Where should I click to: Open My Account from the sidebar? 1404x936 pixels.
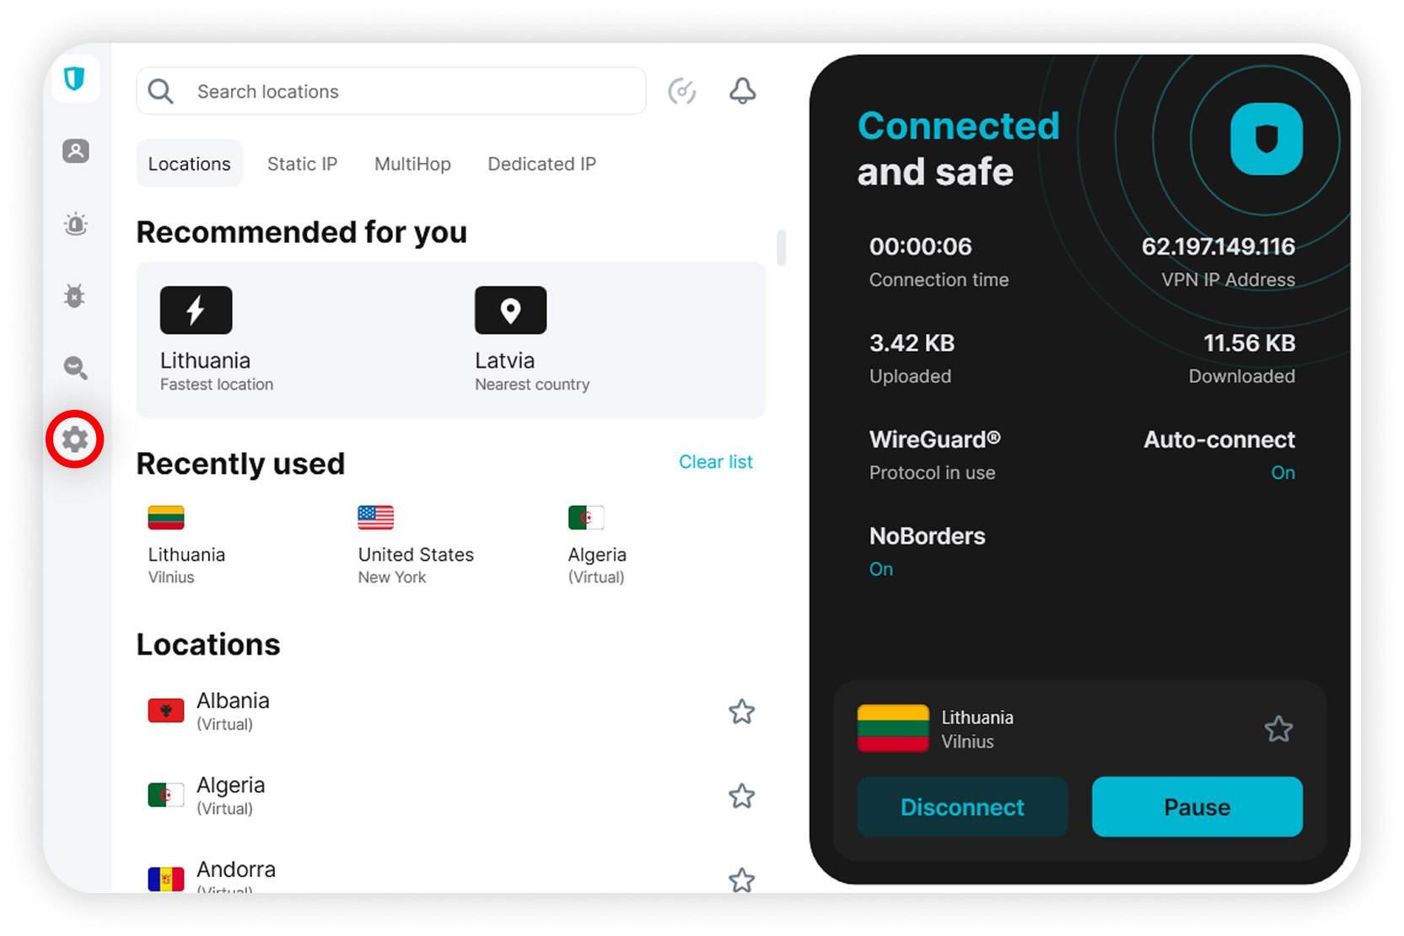tap(75, 151)
